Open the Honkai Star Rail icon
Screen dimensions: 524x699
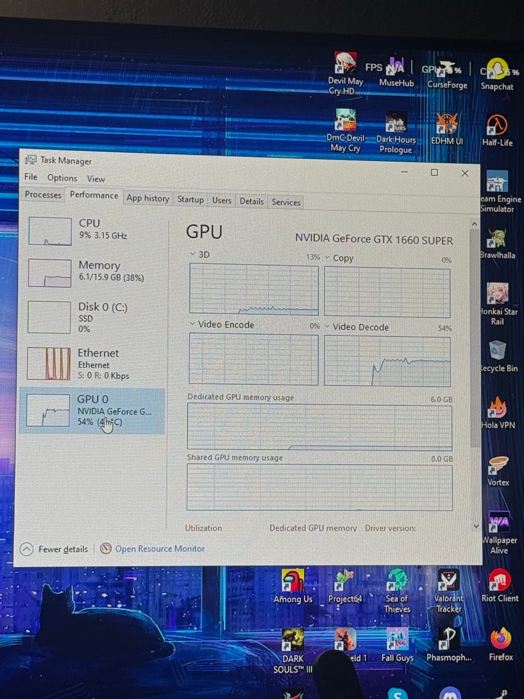498,304
